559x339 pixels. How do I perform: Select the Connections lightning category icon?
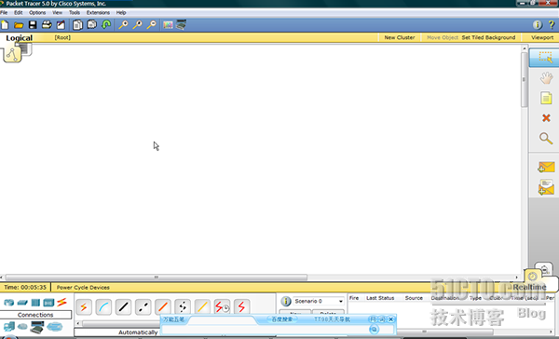pyautogui.click(x=61, y=303)
